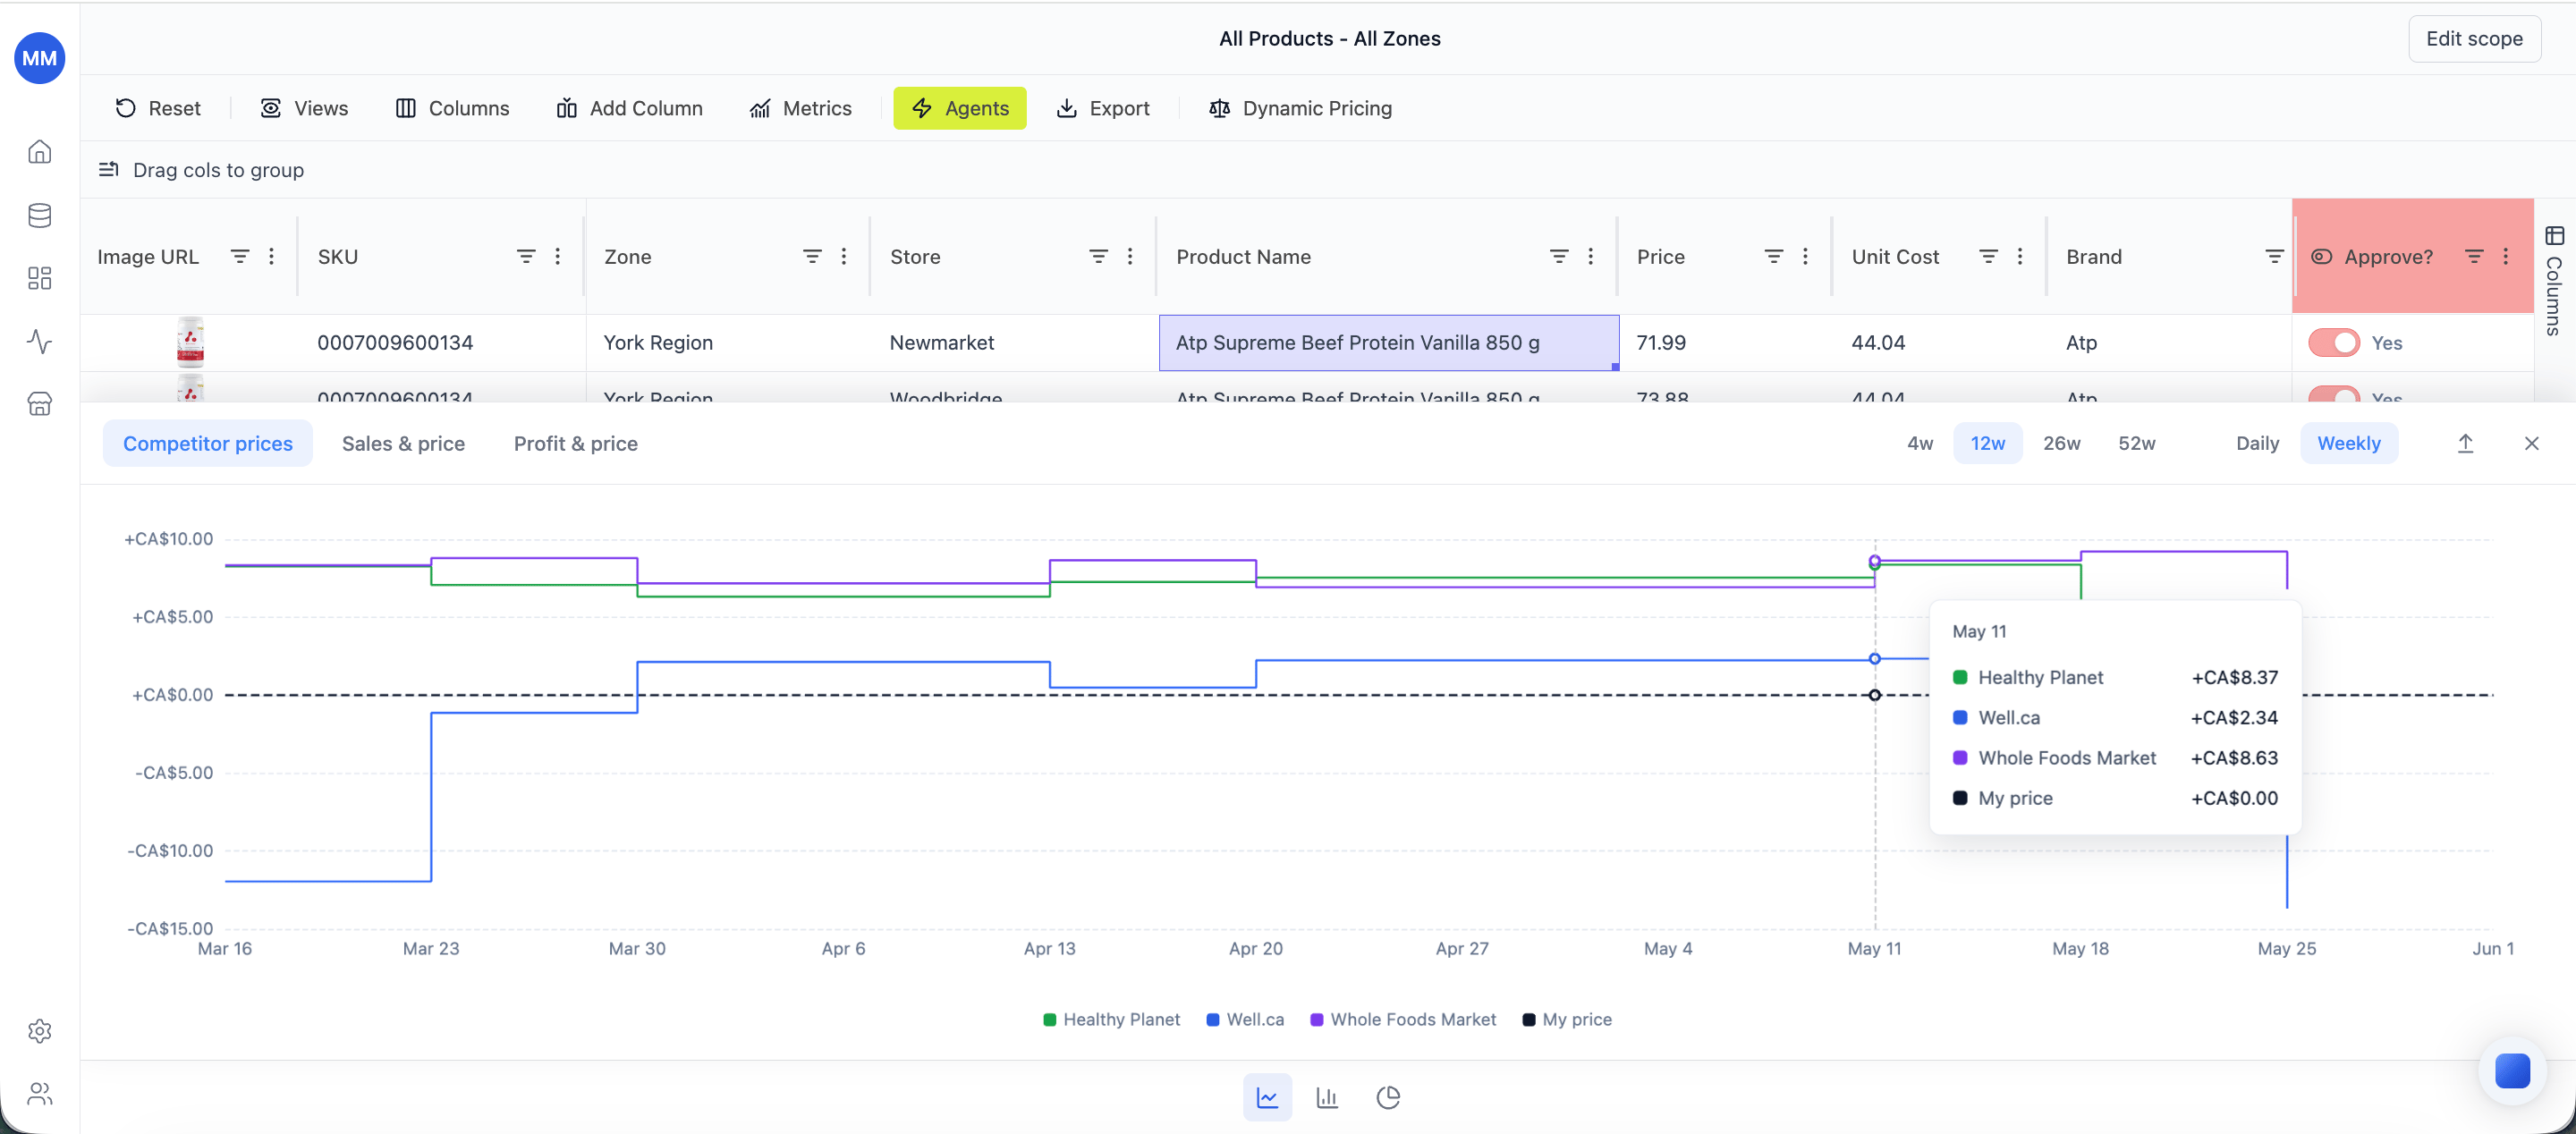This screenshot has width=2576, height=1134.
Task: Select the 52w time range
Action: pyautogui.click(x=2136, y=443)
